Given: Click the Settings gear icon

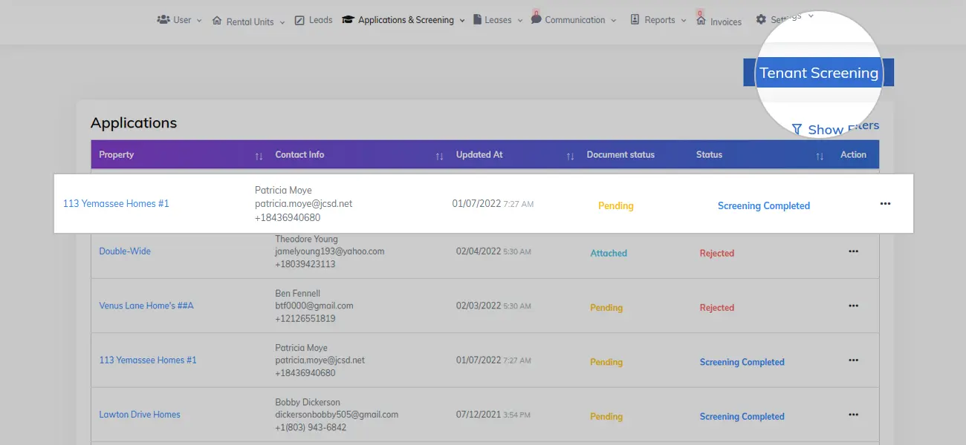Looking at the screenshot, I should click(x=759, y=19).
